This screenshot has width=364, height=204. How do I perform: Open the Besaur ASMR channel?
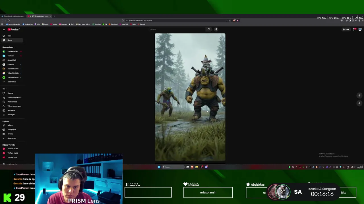point(12,60)
